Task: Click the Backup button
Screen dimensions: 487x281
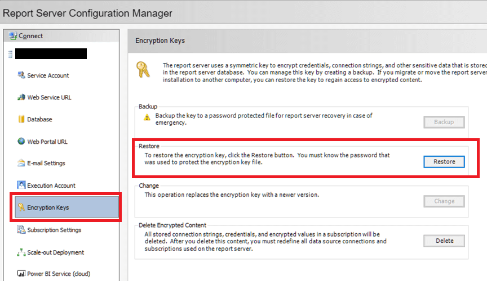Action: (x=444, y=122)
